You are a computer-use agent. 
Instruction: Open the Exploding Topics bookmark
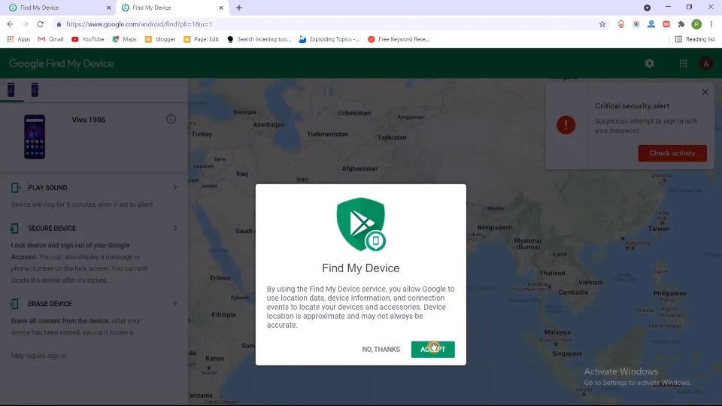[x=329, y=39]
